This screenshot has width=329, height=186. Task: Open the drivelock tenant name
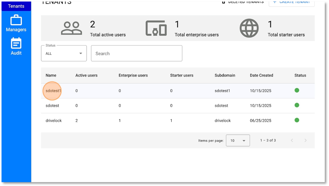(x=54, y=121)
